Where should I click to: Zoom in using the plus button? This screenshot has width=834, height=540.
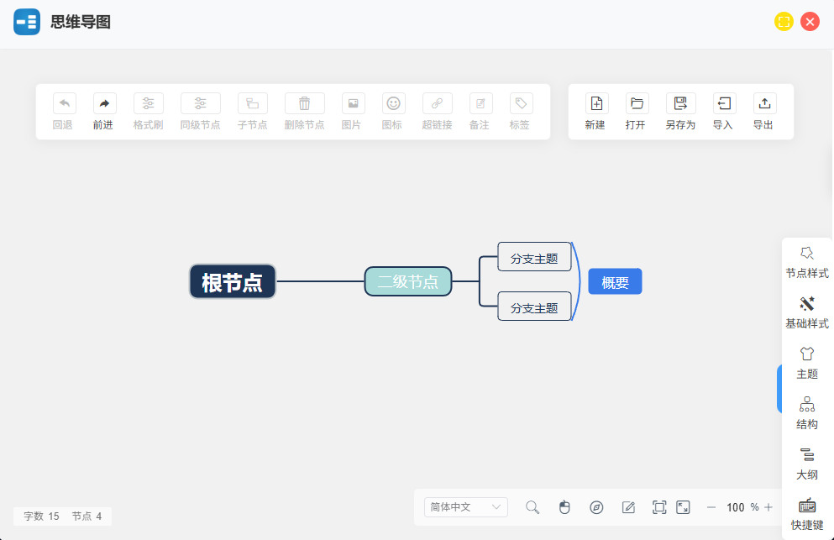(x=768, y=507)
